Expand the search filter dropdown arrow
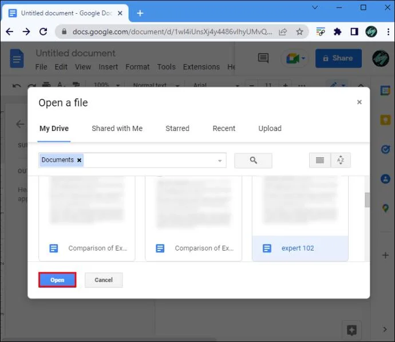 [220, 161]
